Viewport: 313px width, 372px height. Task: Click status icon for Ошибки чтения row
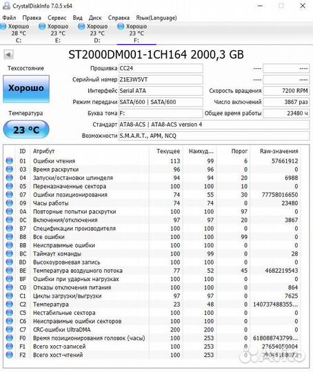pyautogui.click(x=10, y=161)
